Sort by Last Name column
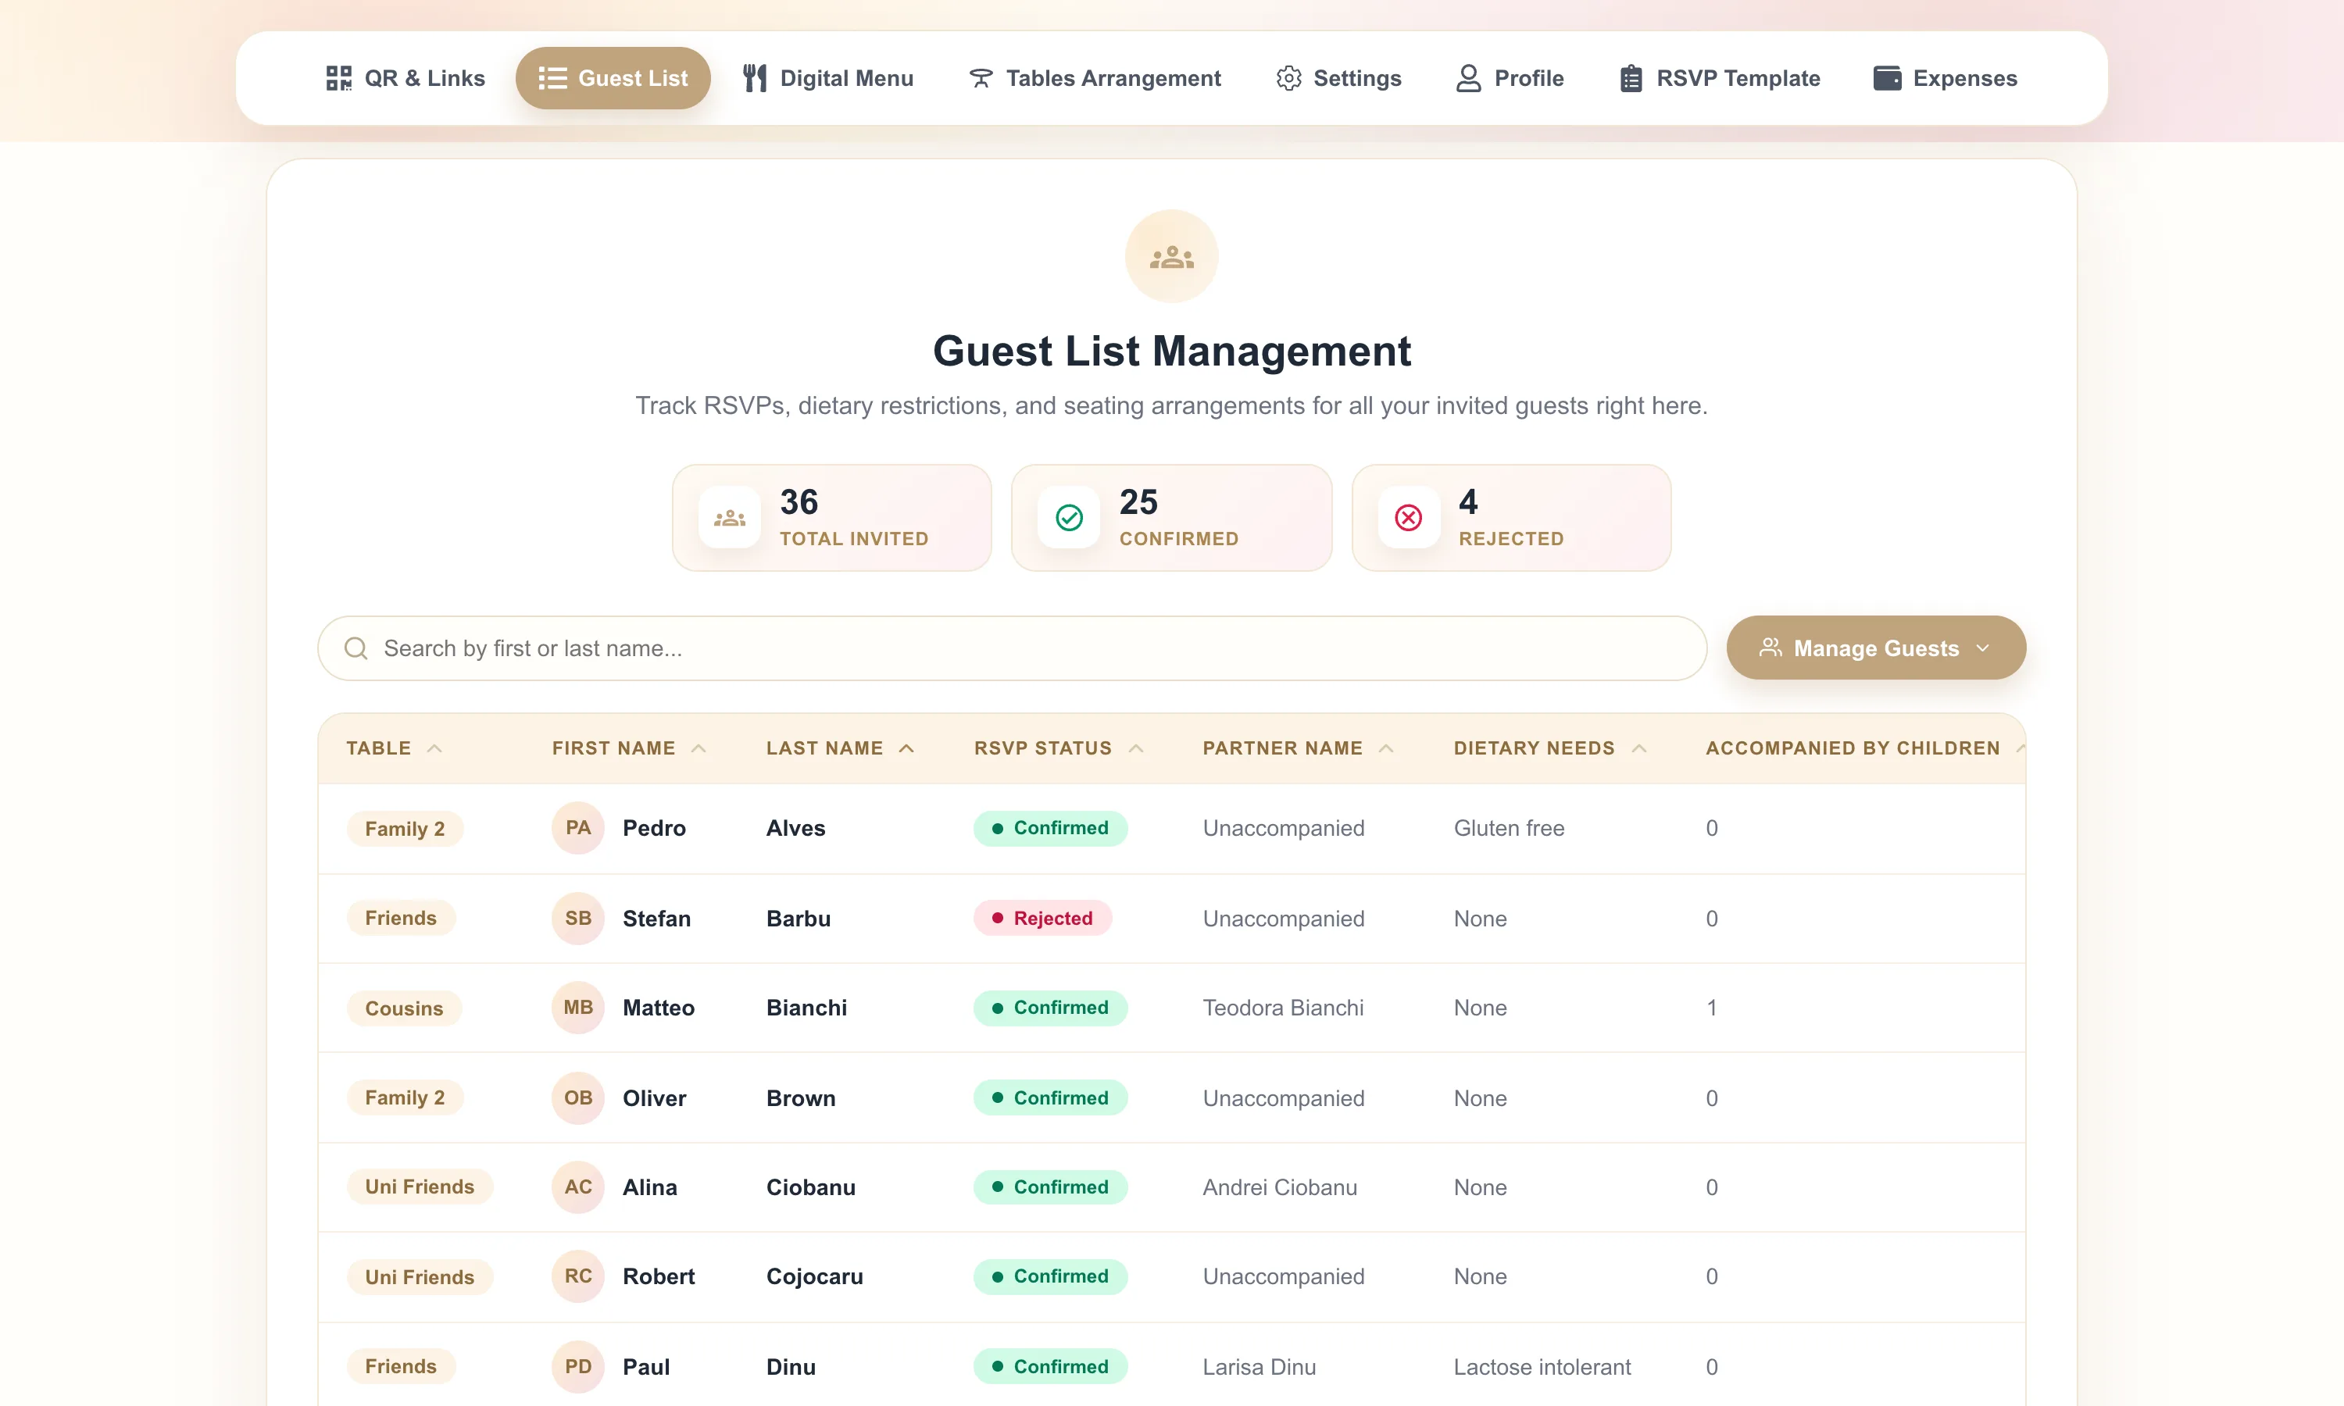 point(841,748)
